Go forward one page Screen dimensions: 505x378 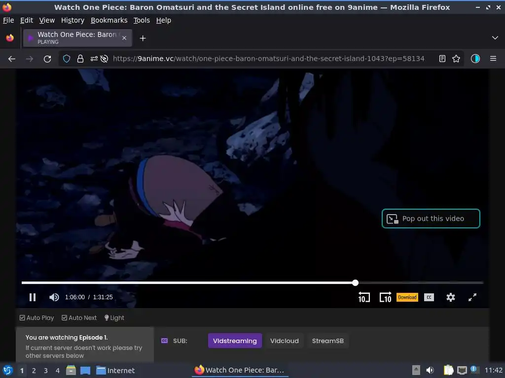click(x=30, y=59)
